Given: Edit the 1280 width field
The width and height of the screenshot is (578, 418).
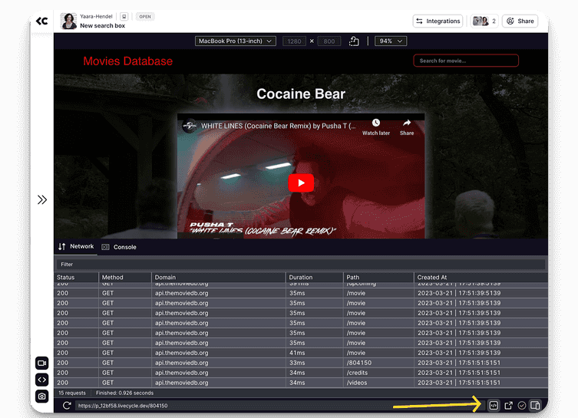Looking at the screenshot, I should click(294, 41).
